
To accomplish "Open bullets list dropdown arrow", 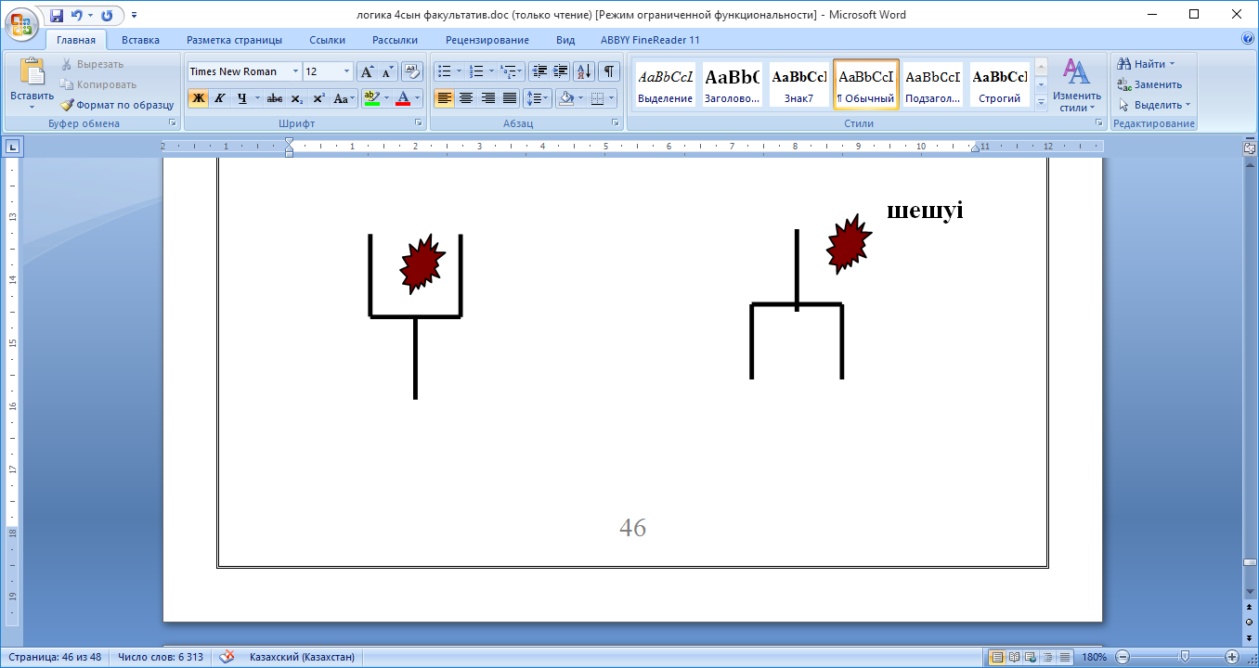I will pyautogui.click(x=459, y=71).
